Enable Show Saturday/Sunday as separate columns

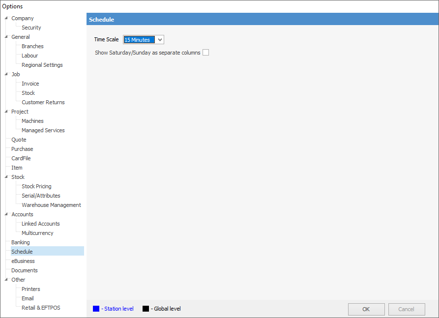[x=205, y=52]
